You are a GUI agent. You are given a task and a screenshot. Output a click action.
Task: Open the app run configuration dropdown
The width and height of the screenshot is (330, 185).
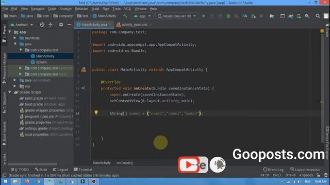pos(142,16)
